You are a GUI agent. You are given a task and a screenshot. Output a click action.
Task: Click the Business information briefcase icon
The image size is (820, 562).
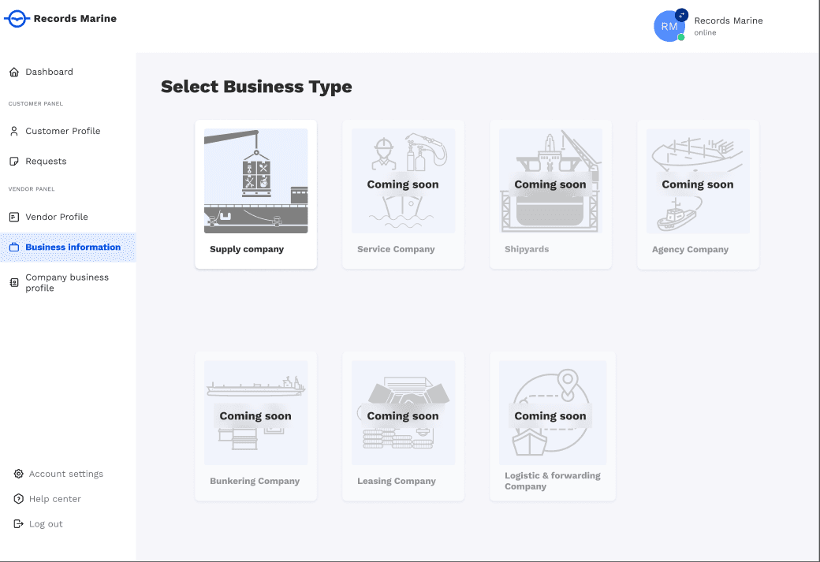[x=14, y=248]
